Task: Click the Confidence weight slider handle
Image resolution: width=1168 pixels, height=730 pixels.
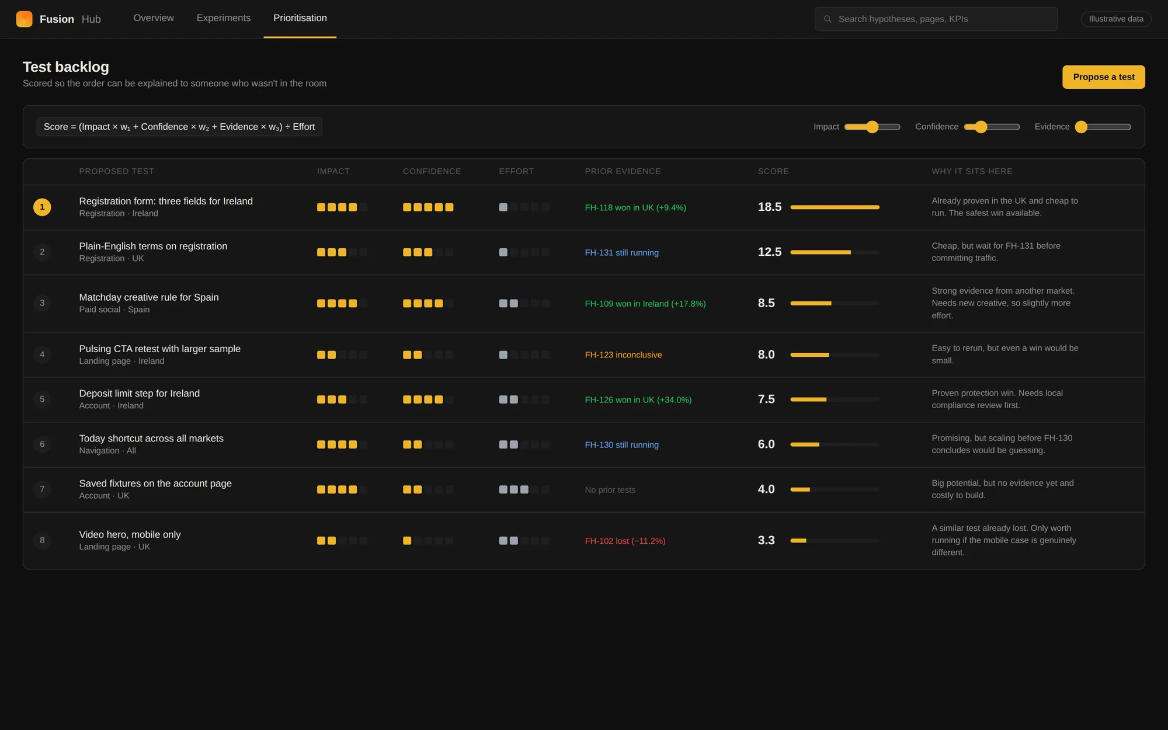Action: [981, 127]
